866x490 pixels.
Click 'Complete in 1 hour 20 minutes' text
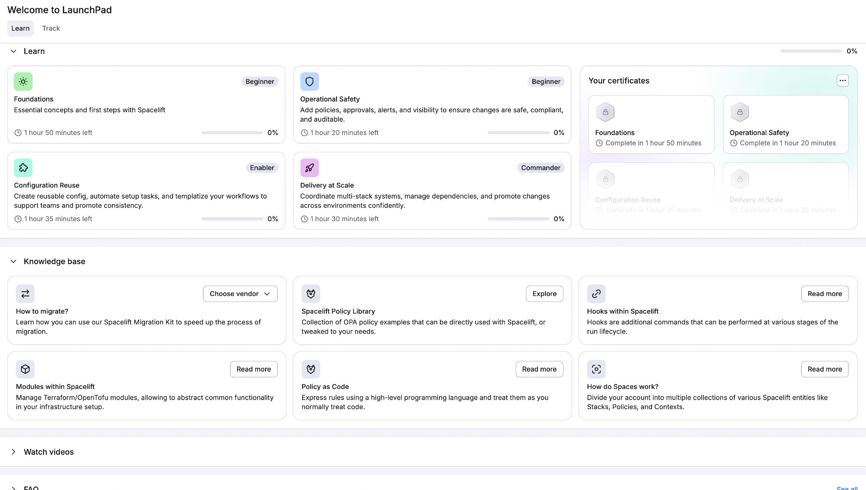[788, 143]
